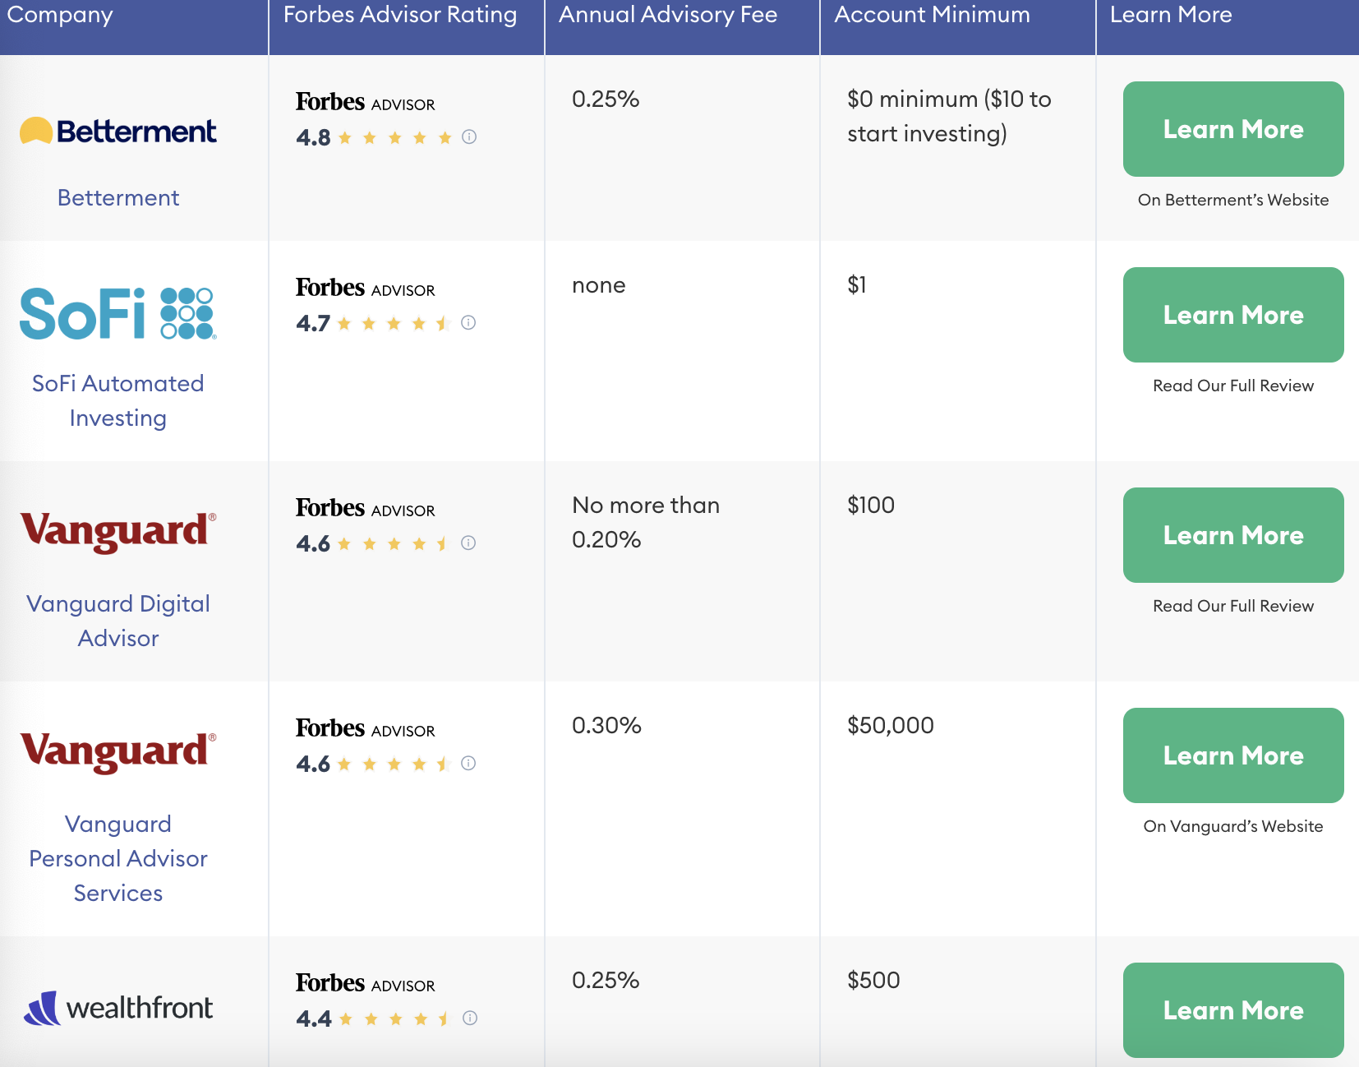The image size is (1359, 1067).
Task: Open the info icon next to SoFi's 4.7 rating
Action: pyautogui.click(x=468, y=323)
